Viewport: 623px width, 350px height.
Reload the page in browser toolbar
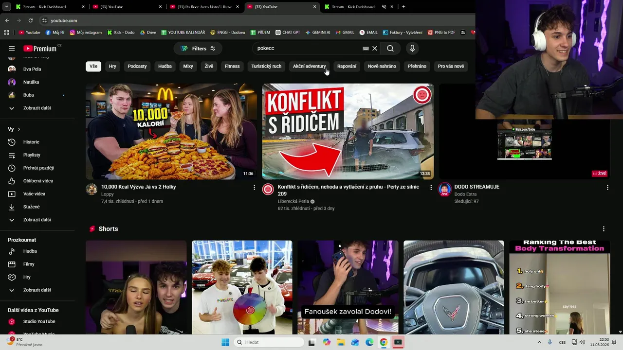point(30,20)
